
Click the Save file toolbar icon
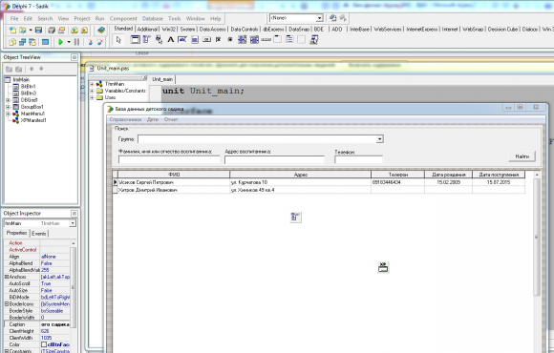tap(38, 31)
